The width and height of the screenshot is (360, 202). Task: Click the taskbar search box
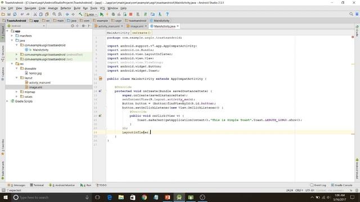(x=51, y=197)
